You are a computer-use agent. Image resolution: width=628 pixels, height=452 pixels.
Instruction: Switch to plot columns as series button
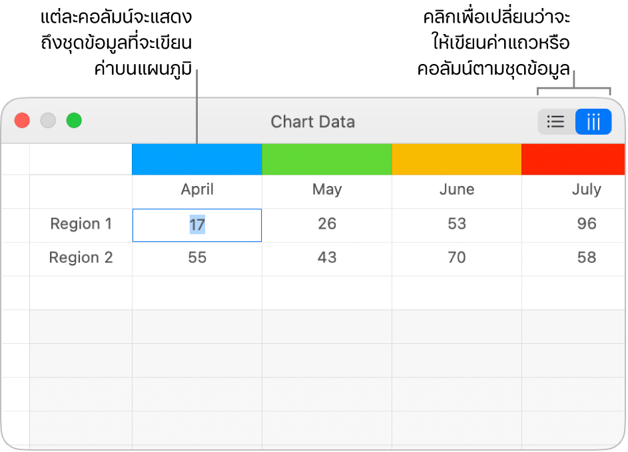click(593, 122)
